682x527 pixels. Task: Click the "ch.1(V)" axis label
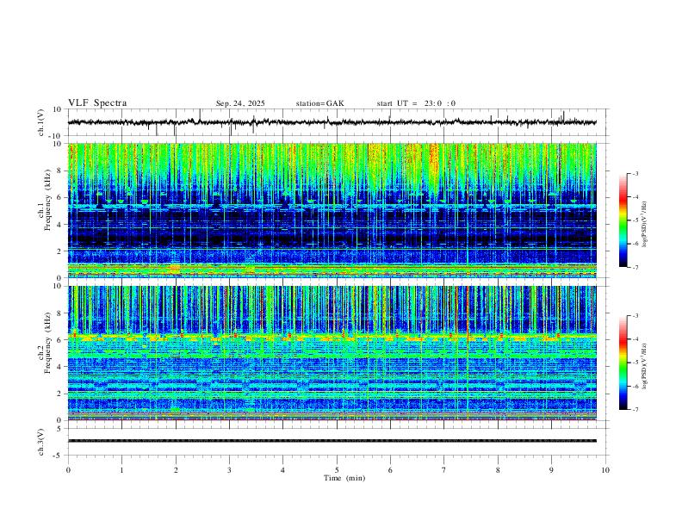(x=41, y=122)
